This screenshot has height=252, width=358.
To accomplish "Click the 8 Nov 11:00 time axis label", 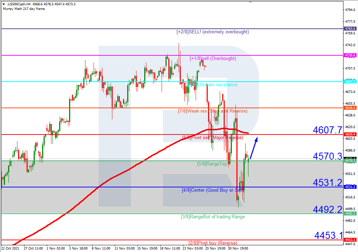I will [x=101, y=248].
